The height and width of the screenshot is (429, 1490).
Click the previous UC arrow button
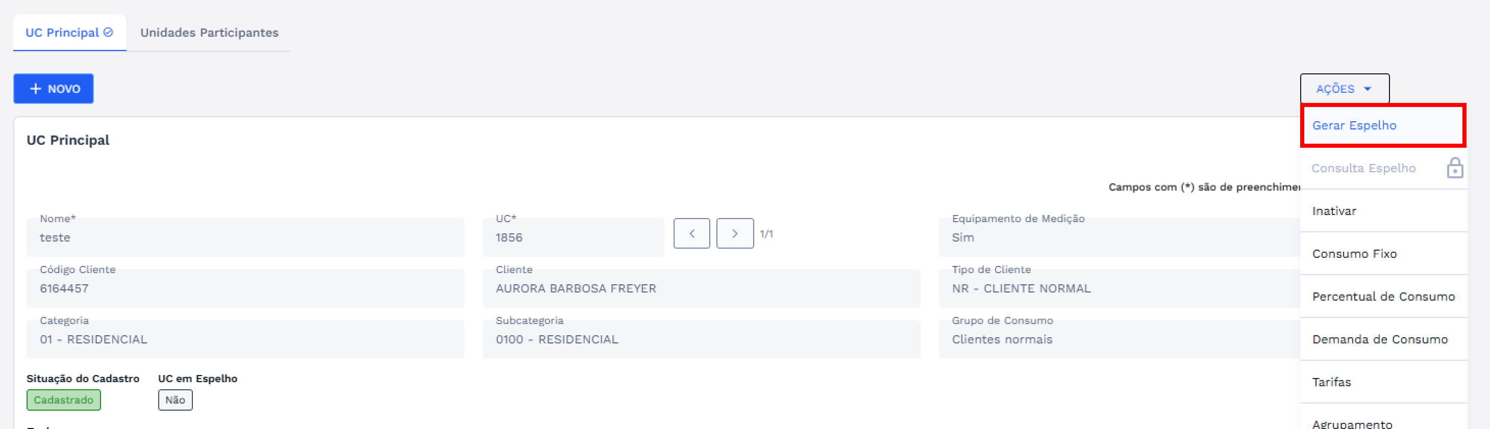[x=691, y=233]
